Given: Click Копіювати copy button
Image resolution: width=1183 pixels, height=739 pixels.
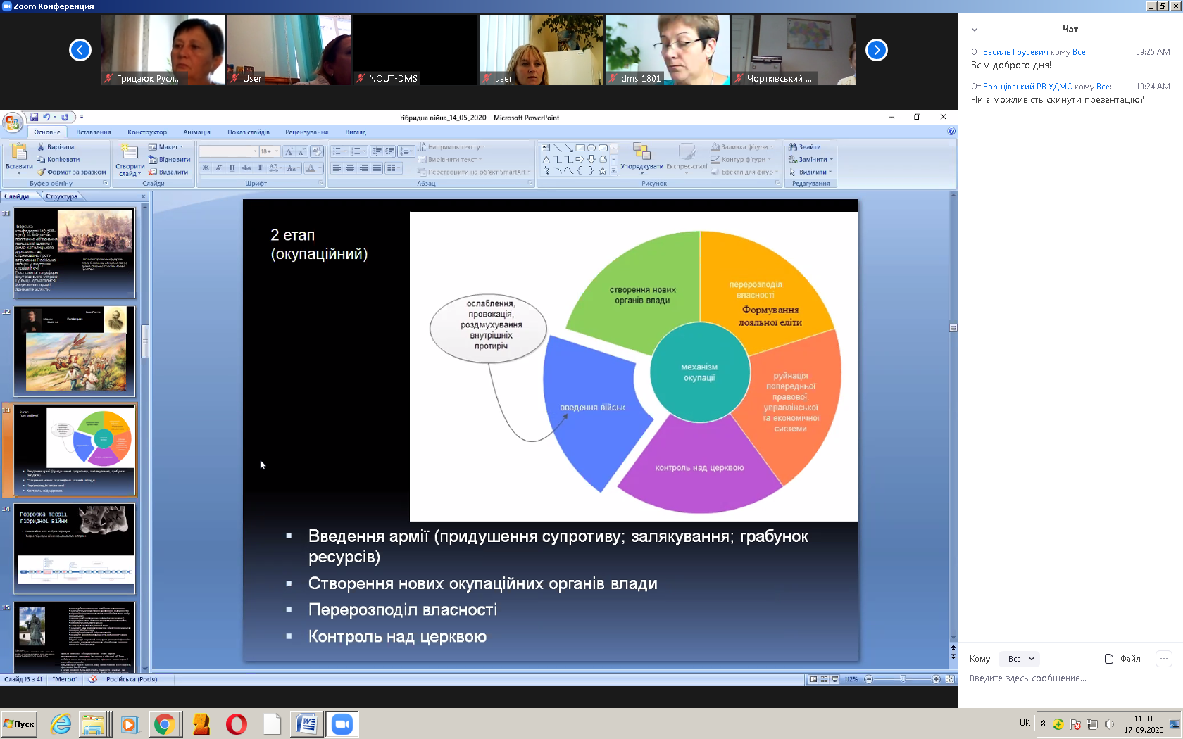Looking at the screenshot, I should pyautogui.click(x=58, y=160).
